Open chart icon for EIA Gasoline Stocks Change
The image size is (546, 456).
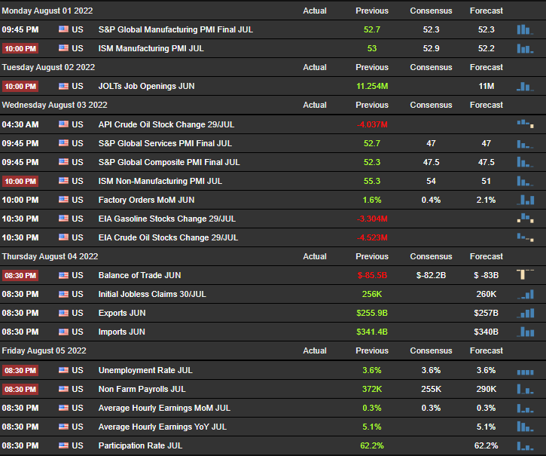click(x=525, y=219)
